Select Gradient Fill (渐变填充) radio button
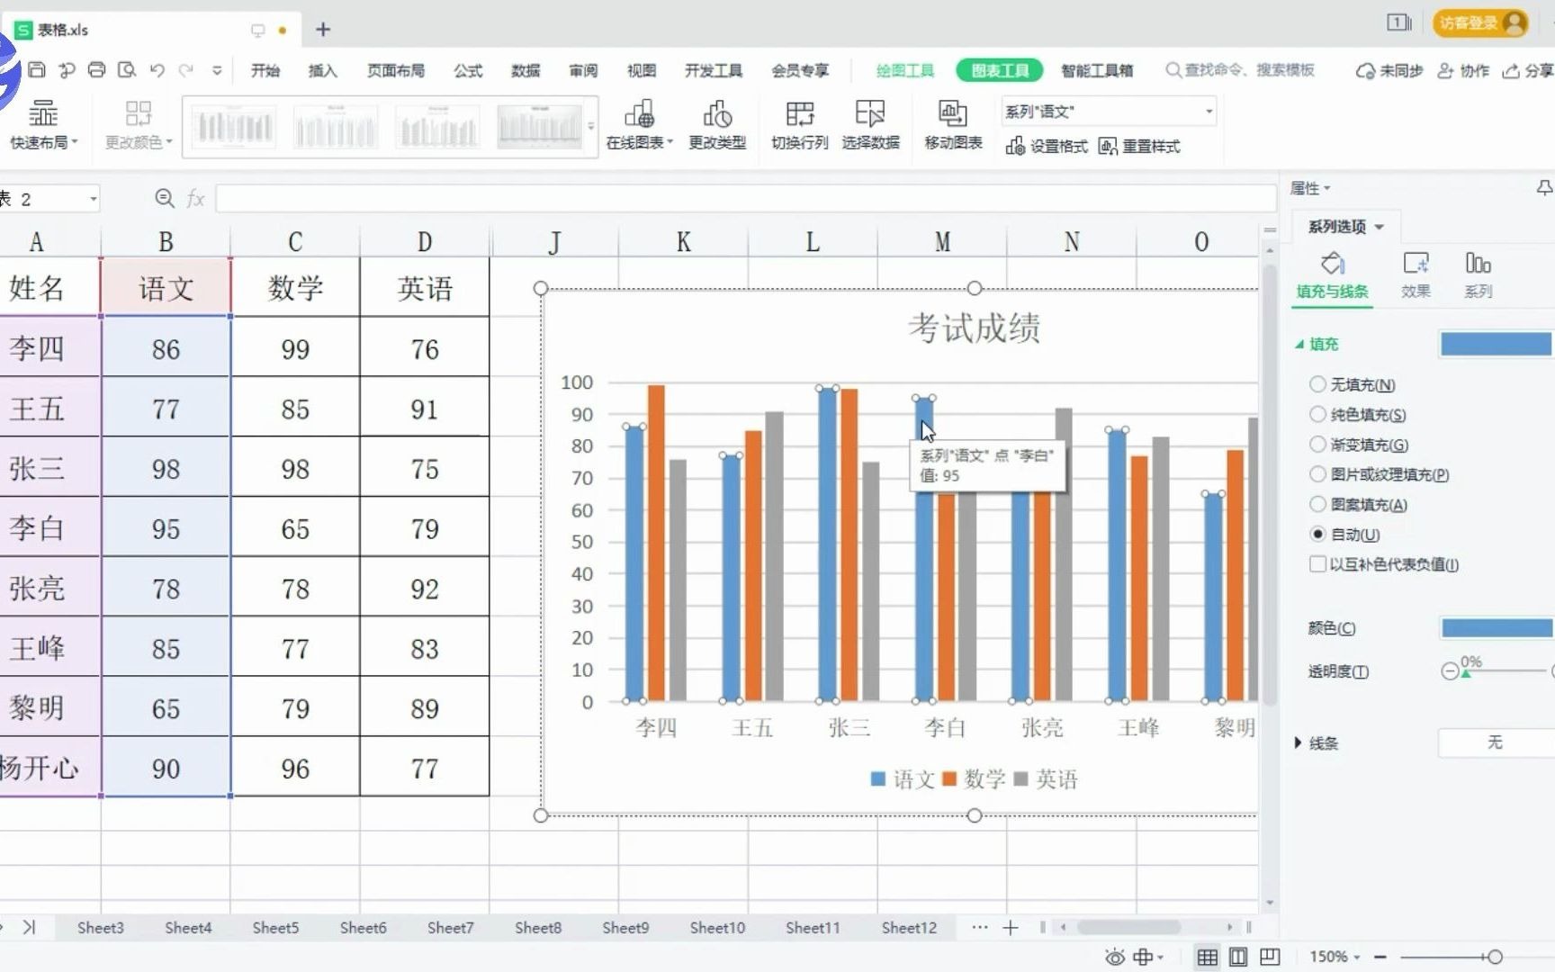 1317,444
